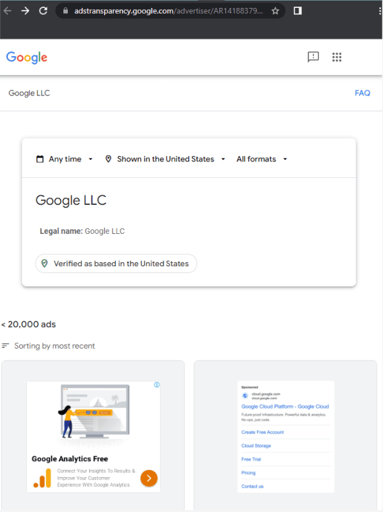
Task: Click the padlock site info icon
Action: pyautogui.click(x=65, y=11)
